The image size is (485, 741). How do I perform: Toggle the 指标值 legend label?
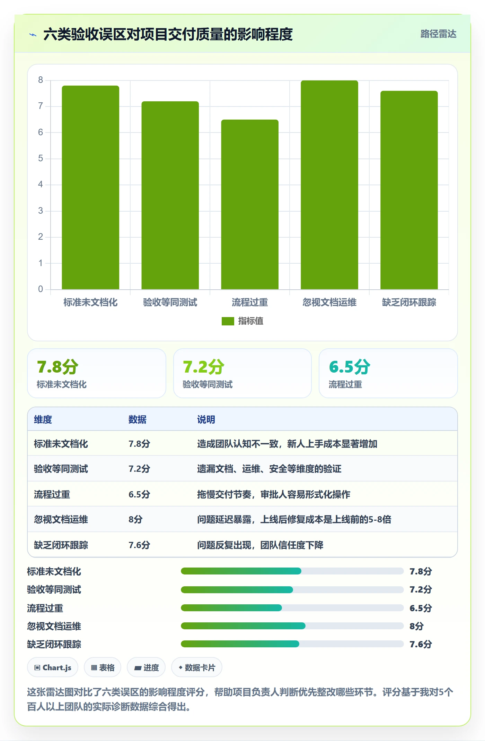(x=251, y=321)
